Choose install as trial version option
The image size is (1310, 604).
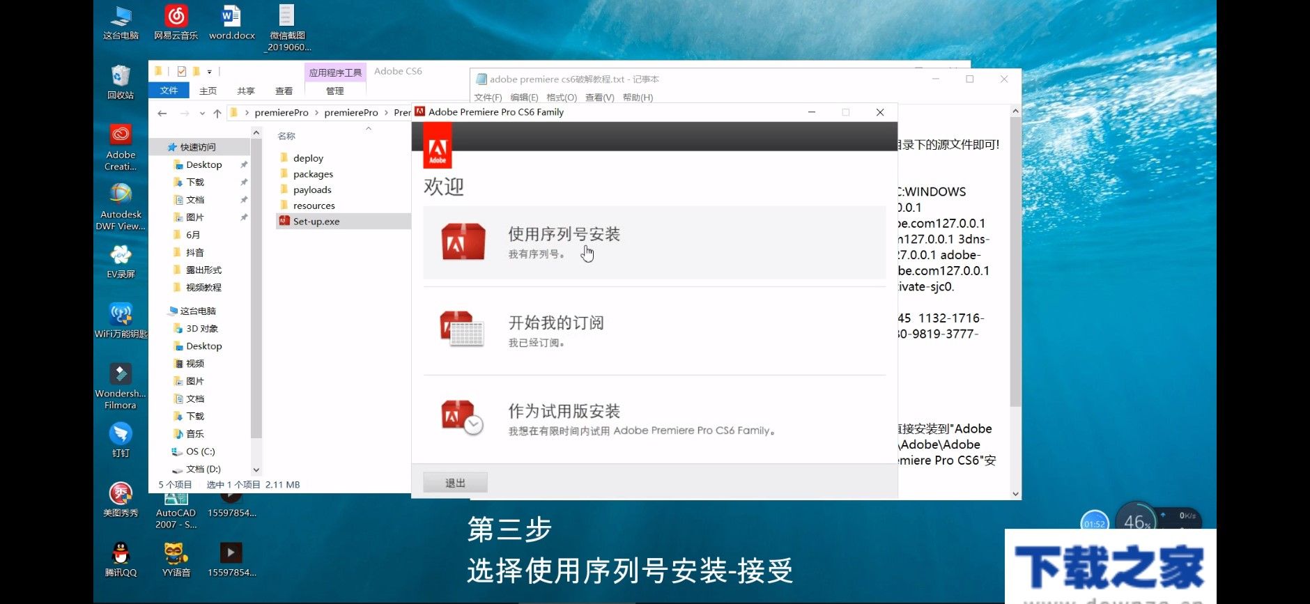point(654,419)
